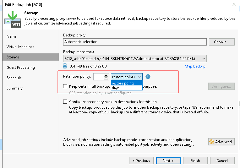Image resolution: width=240 pixels, height=168 pixels.
Task: Enable Keep certain full backups checkbox
Action: click(65, 86)
